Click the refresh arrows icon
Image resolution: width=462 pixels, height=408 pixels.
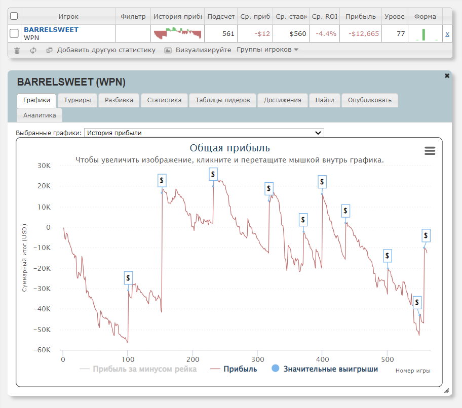[x=33, y=50]
